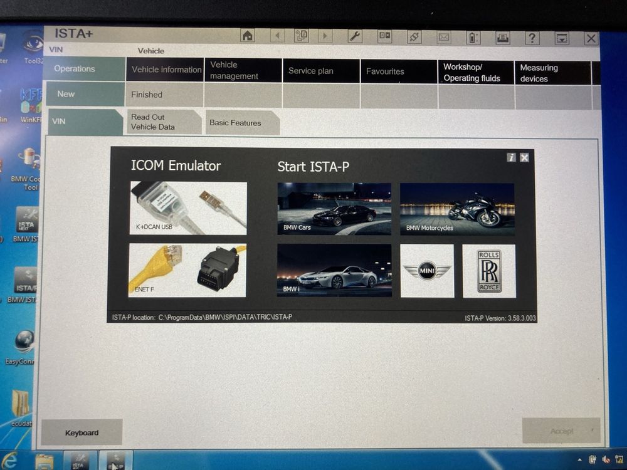
Task: Close the Start ISTA-P dialog
Action: (525, 158)
